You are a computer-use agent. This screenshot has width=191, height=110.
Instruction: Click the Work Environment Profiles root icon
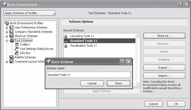tap(7, 23)
